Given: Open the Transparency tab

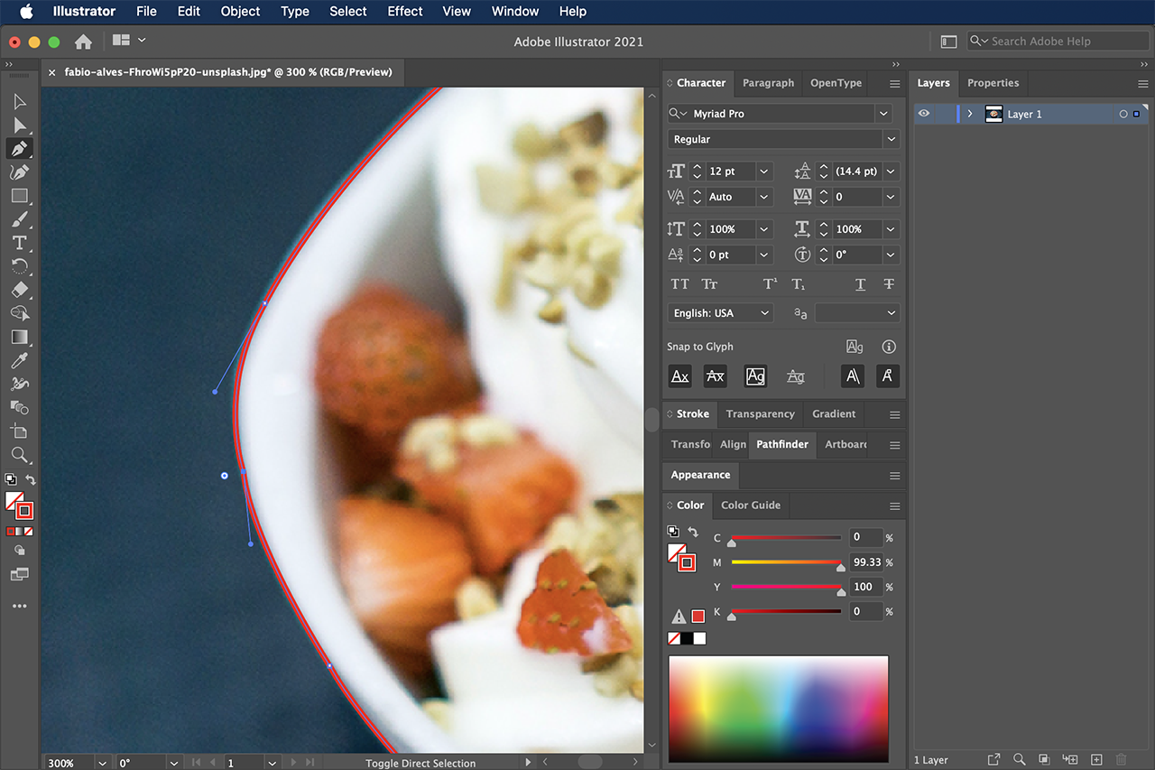Looking at the screenshot, I should (x=760, y=414).
